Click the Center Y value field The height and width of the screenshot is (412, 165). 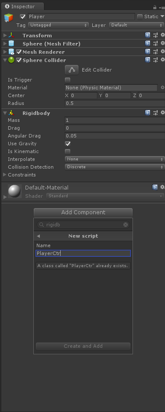point(117,95)
